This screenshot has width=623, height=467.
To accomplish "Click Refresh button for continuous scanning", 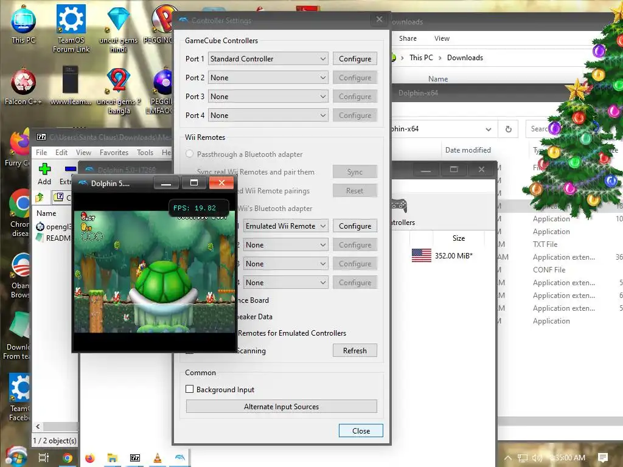I will (x=355, y=351).
